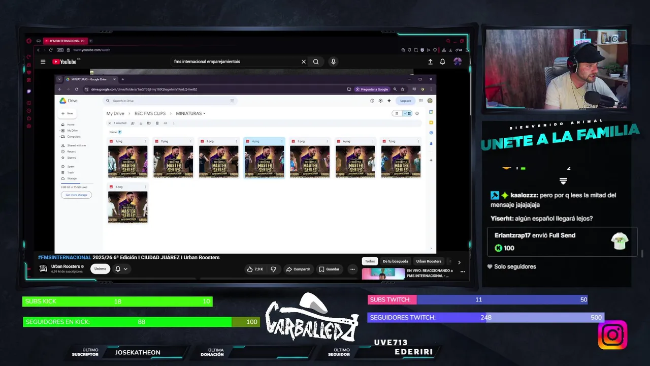Image resolution: width=650 pixels, height=366 pixels.
Task: Expand Computers sidebar tree arrow
Action: (60, 137)
